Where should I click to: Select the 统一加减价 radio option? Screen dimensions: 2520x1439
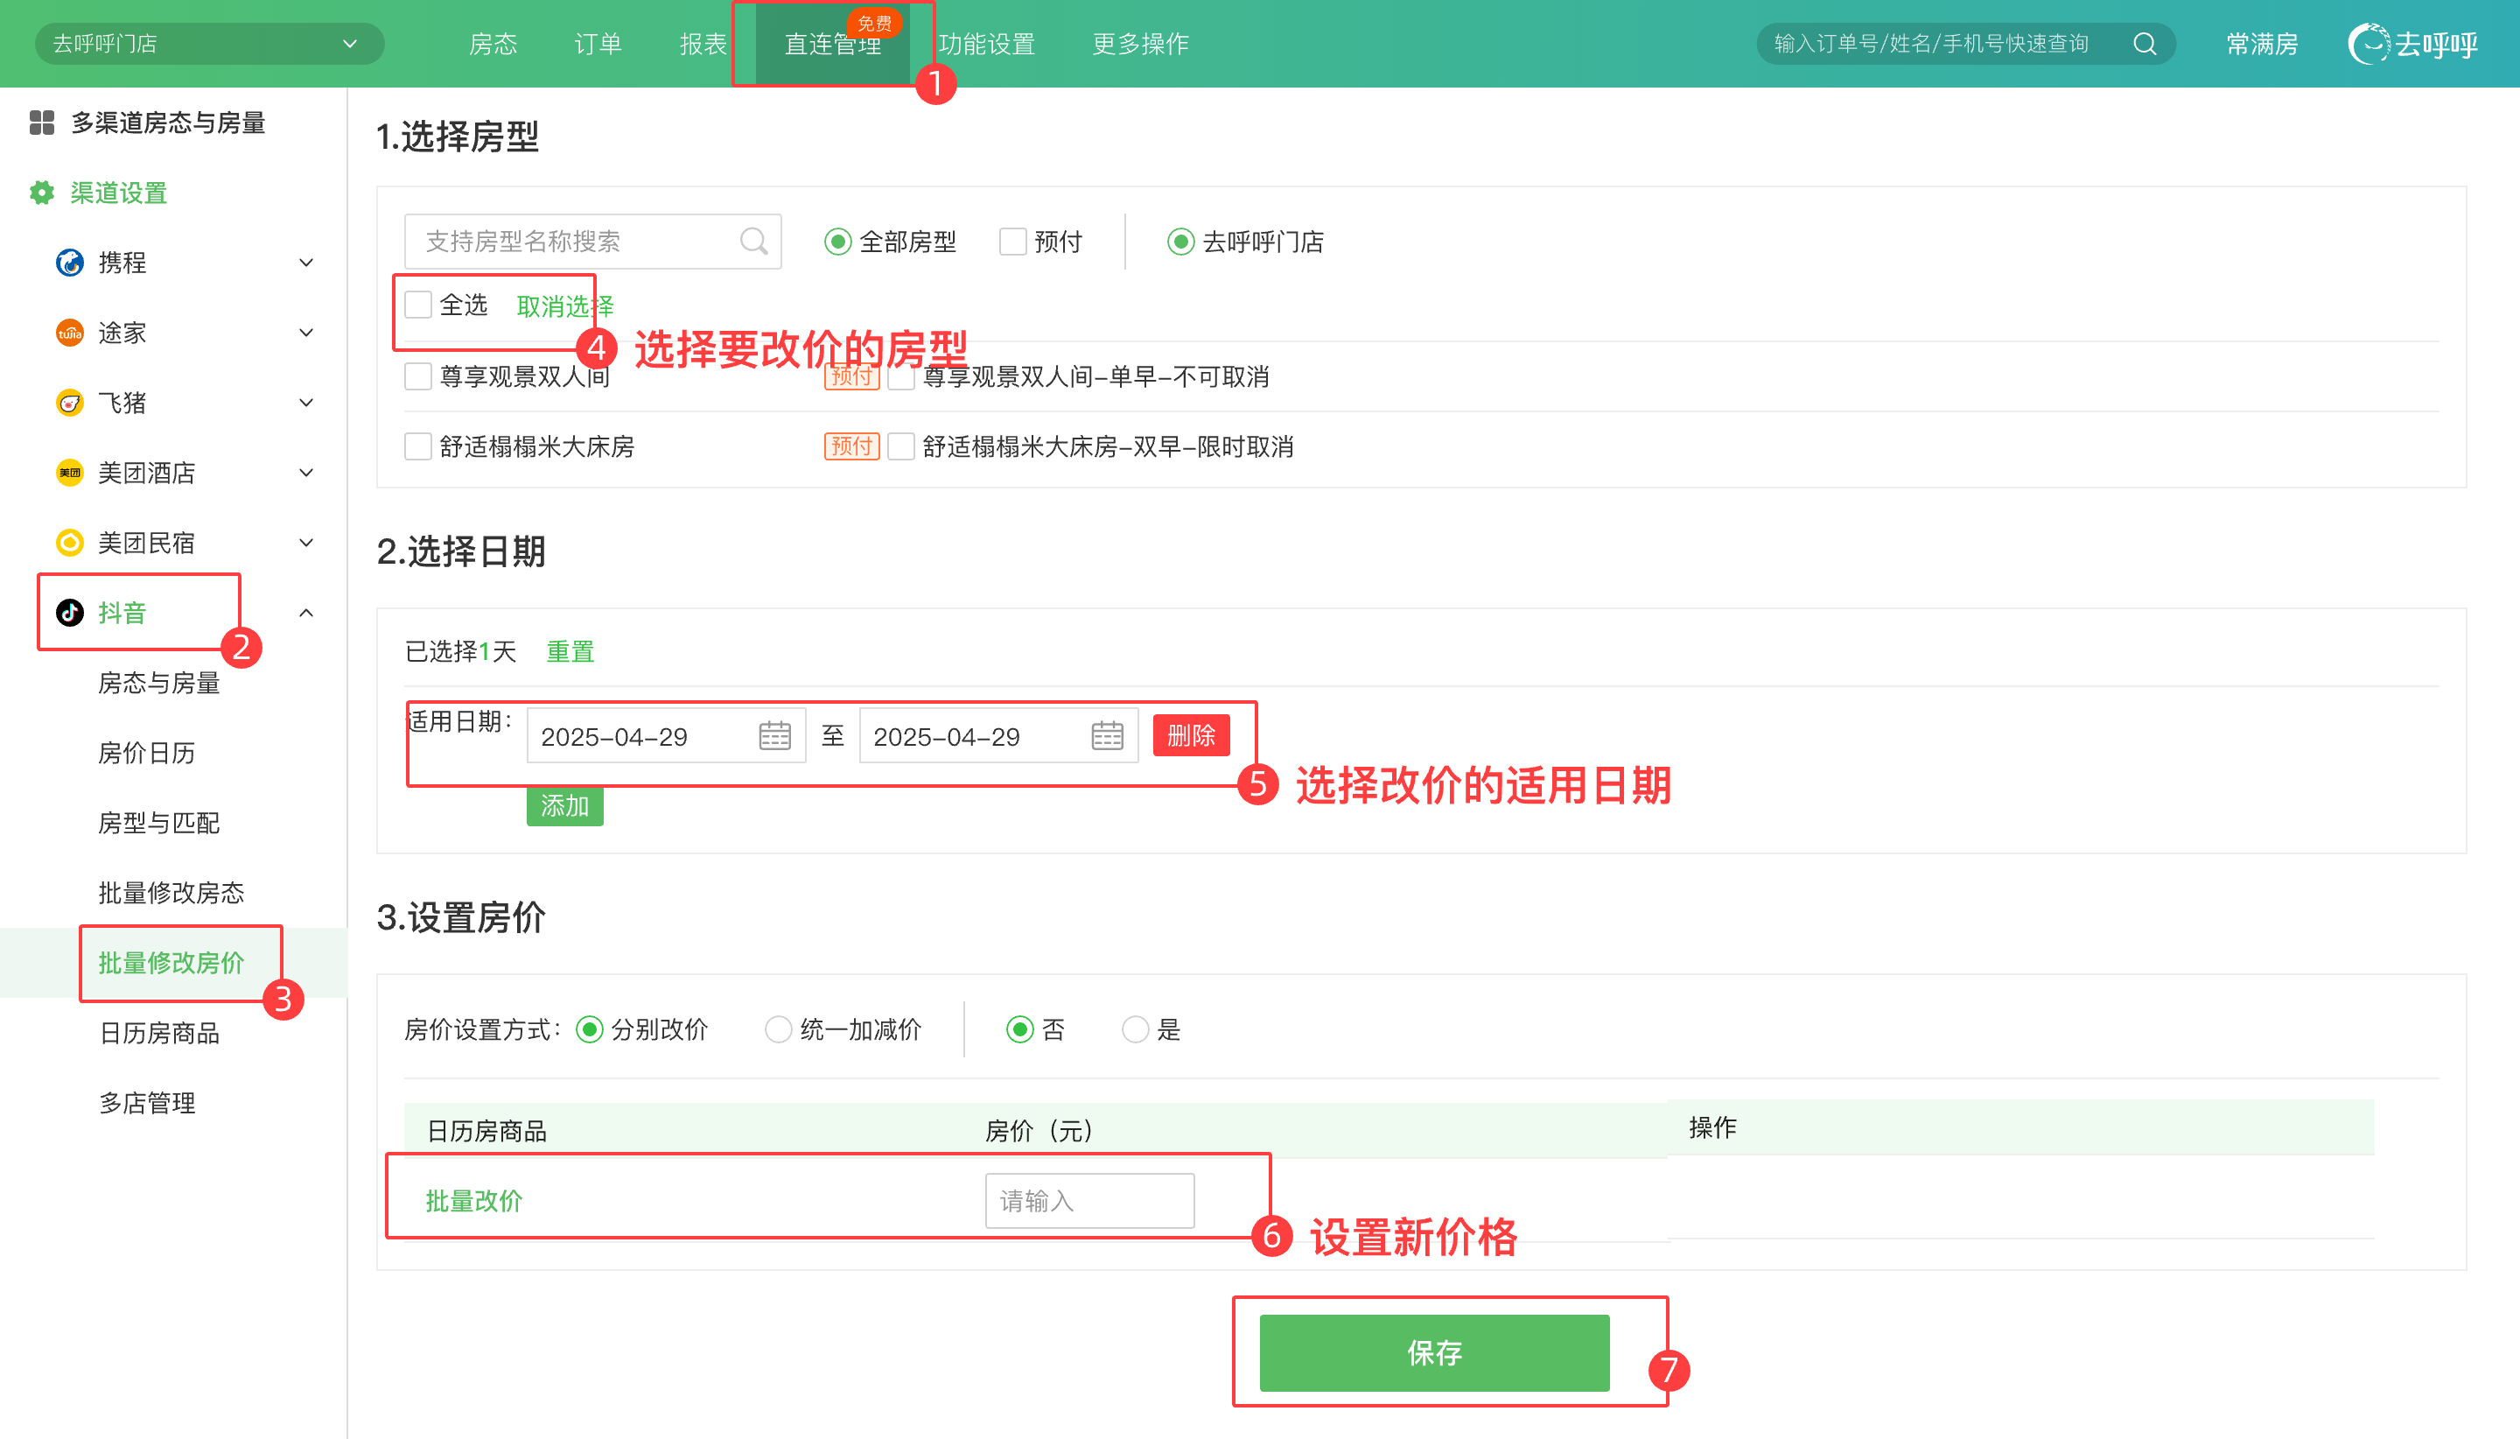[779, 1030]
